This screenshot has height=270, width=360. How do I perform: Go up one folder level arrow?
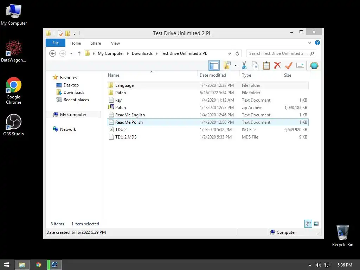pos(79,53)
